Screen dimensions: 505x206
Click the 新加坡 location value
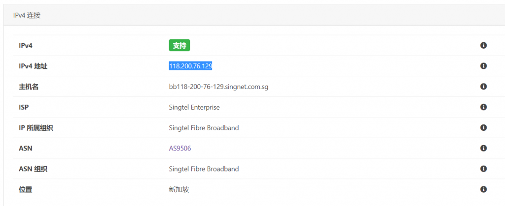[180, 189]
